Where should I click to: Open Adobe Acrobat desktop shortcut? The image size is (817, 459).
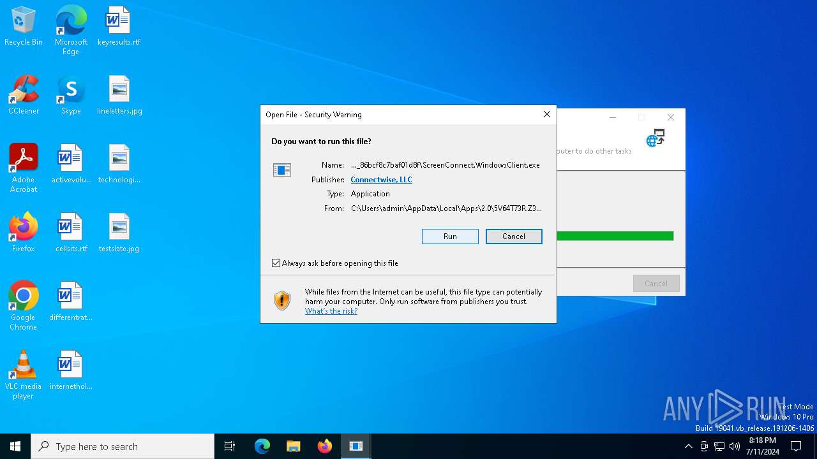[x=24, y=168]
